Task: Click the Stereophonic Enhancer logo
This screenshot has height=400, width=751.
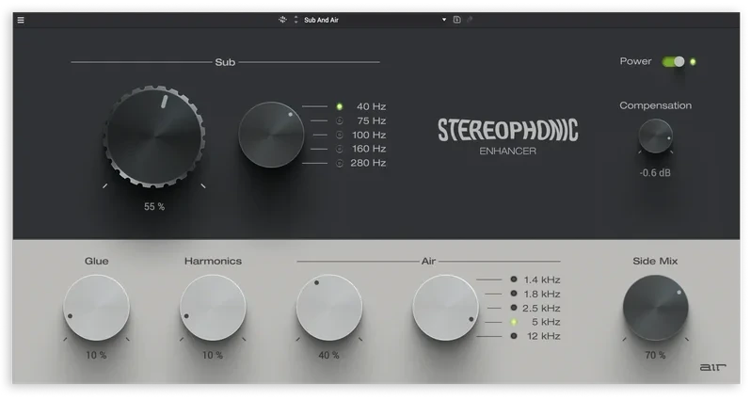Action: click(507, 137)
